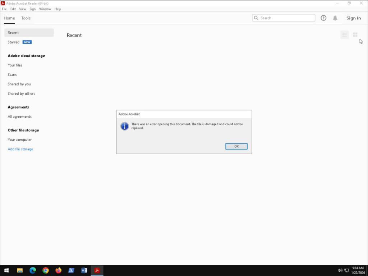Click OK in the error dialog

click(x=236, y=146)
